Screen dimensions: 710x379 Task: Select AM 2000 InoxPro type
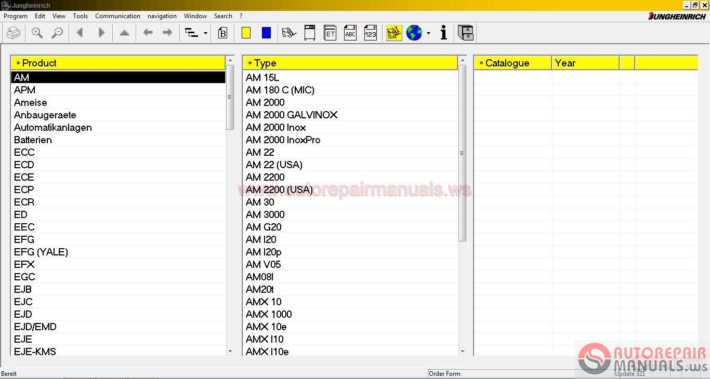tap(350, 140)
